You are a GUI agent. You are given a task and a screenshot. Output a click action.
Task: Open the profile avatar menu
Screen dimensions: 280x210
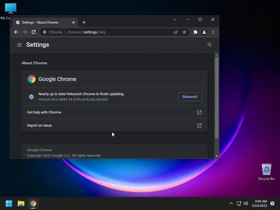coord(204,32)
